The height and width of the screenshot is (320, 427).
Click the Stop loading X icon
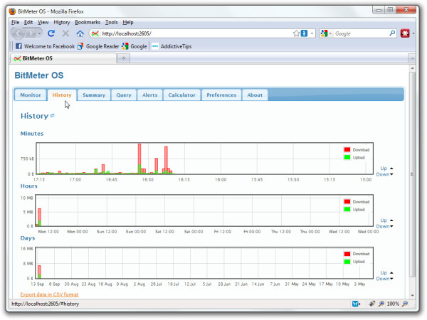point(65,33)
